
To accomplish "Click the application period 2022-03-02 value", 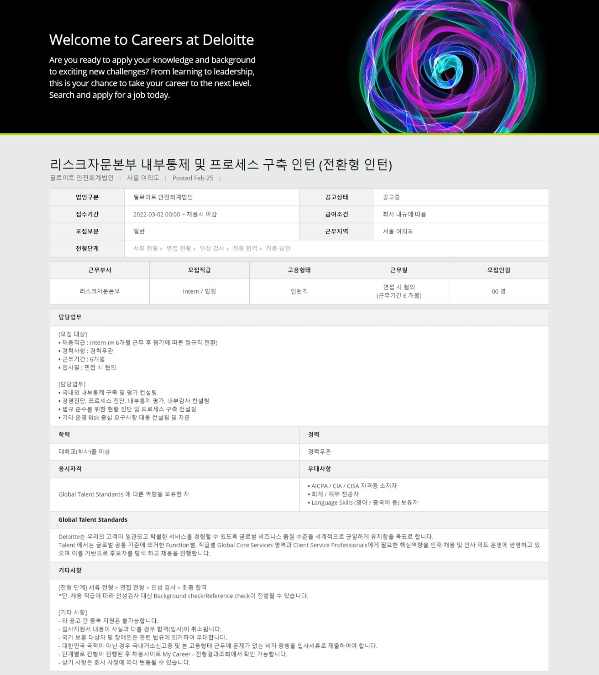I will [x=175, y=214].
